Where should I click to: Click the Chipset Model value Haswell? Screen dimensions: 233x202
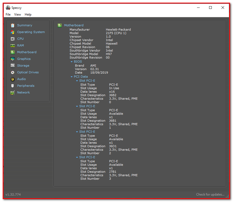coord(112,44)
